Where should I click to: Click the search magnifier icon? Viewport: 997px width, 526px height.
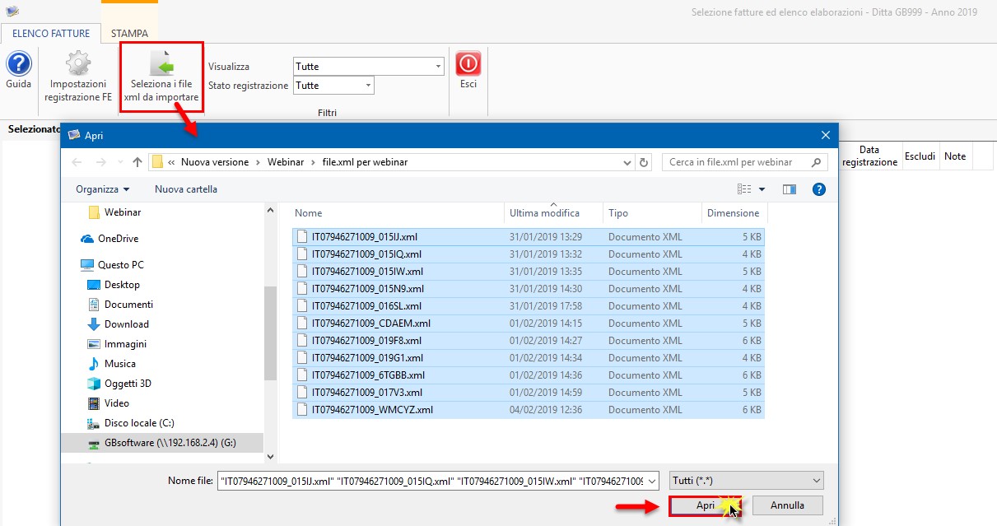(817, 162)
